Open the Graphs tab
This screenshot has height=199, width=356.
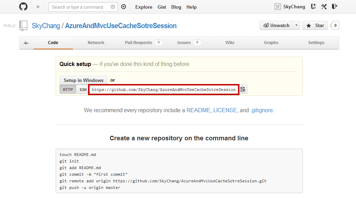[x=271, y=43]
